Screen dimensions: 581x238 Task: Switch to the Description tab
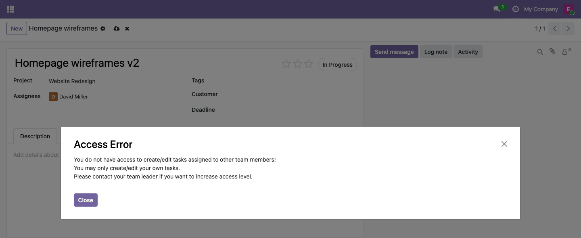pos(35,136)
